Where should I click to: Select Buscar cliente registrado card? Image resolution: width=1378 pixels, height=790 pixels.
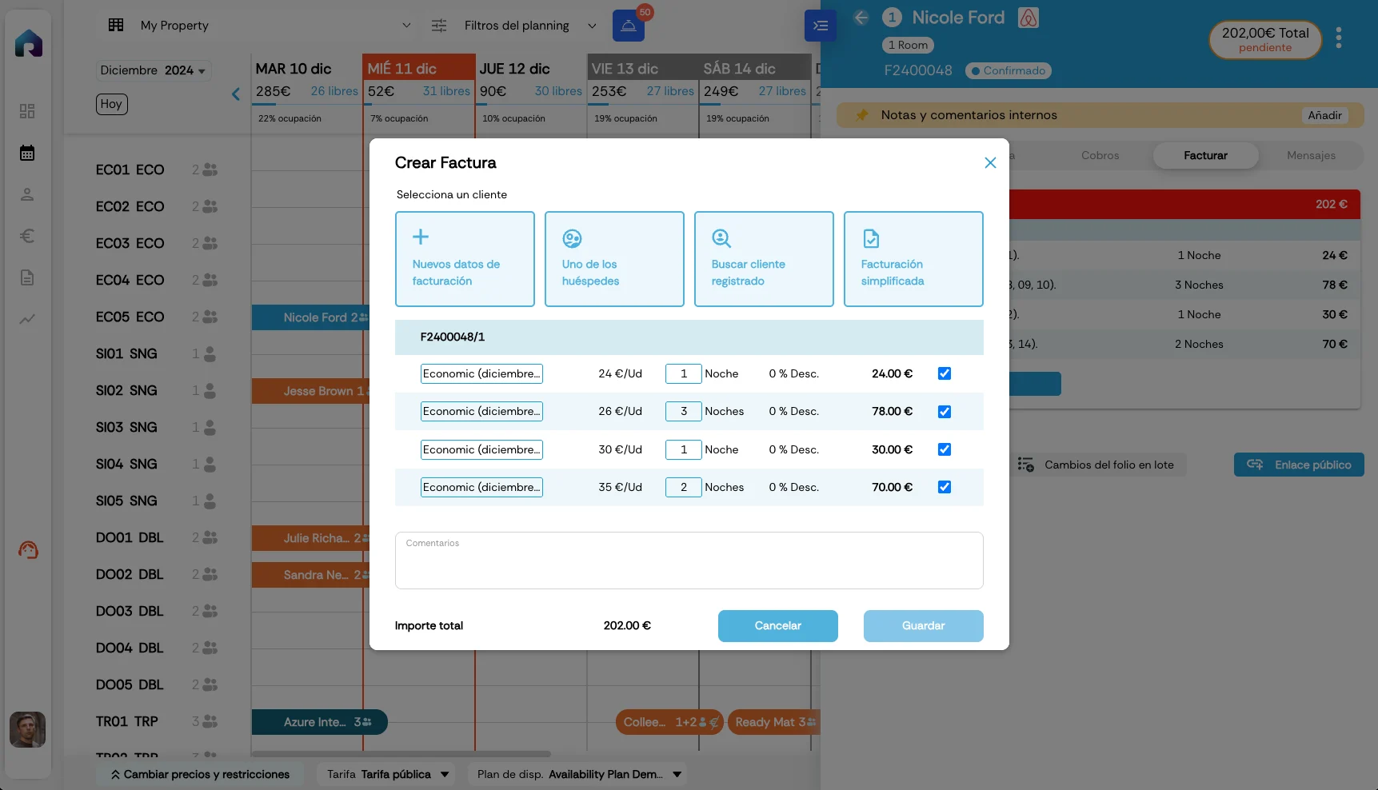pos(764,259)
